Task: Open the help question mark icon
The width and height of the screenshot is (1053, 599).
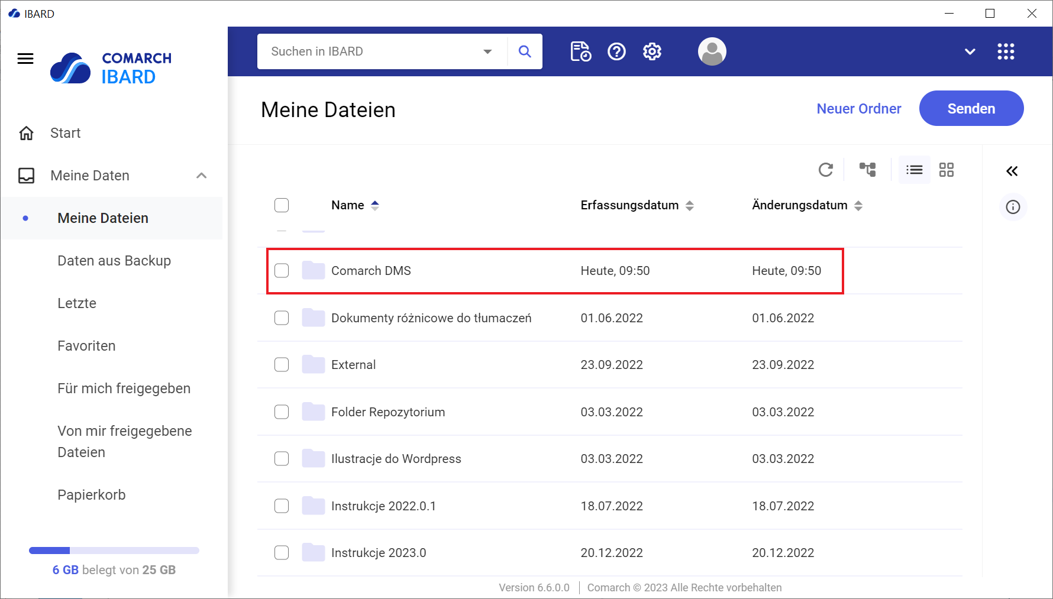Action: [616, 51]
